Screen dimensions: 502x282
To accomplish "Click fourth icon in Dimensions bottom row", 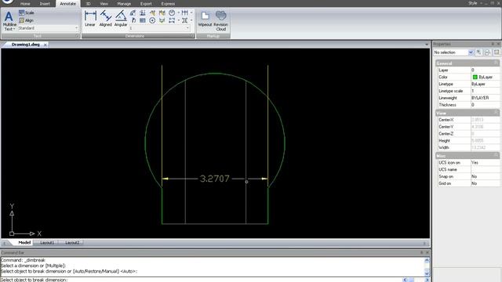I will coord(162,20).
